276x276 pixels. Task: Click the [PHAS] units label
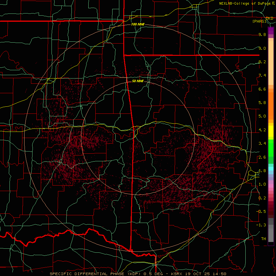[x=259, y=21]
